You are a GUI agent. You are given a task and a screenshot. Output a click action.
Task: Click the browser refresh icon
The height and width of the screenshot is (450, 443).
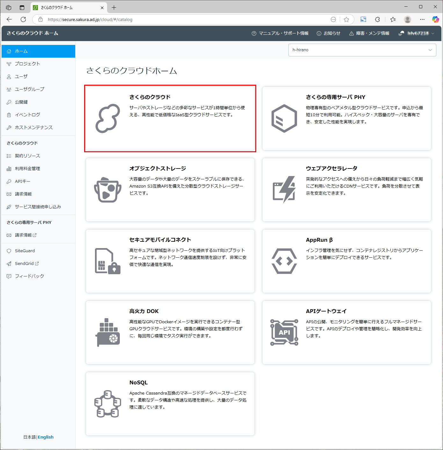23,19
